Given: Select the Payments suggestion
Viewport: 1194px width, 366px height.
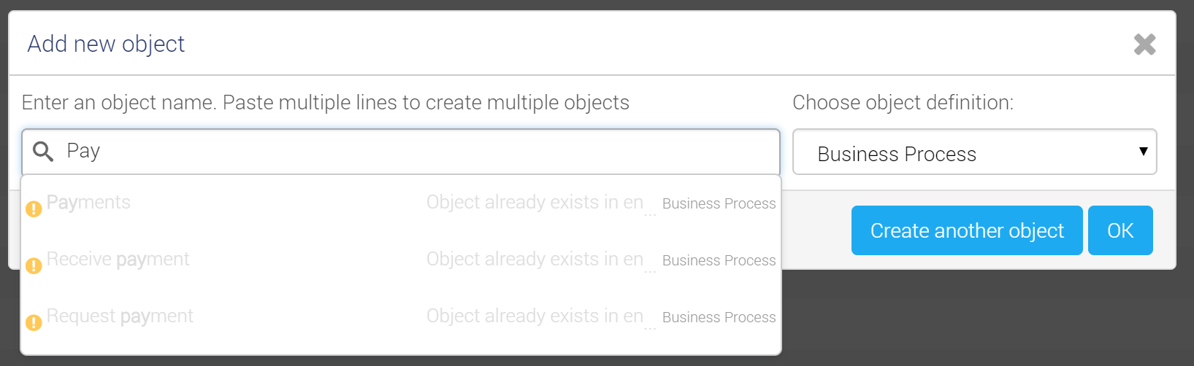Looking at the screenshot, I should 401,203.
